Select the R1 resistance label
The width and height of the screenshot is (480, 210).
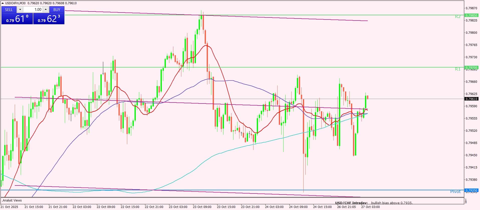458,69
